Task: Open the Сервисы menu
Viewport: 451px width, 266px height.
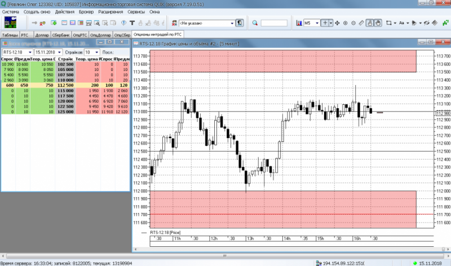Action: point(136,12)
